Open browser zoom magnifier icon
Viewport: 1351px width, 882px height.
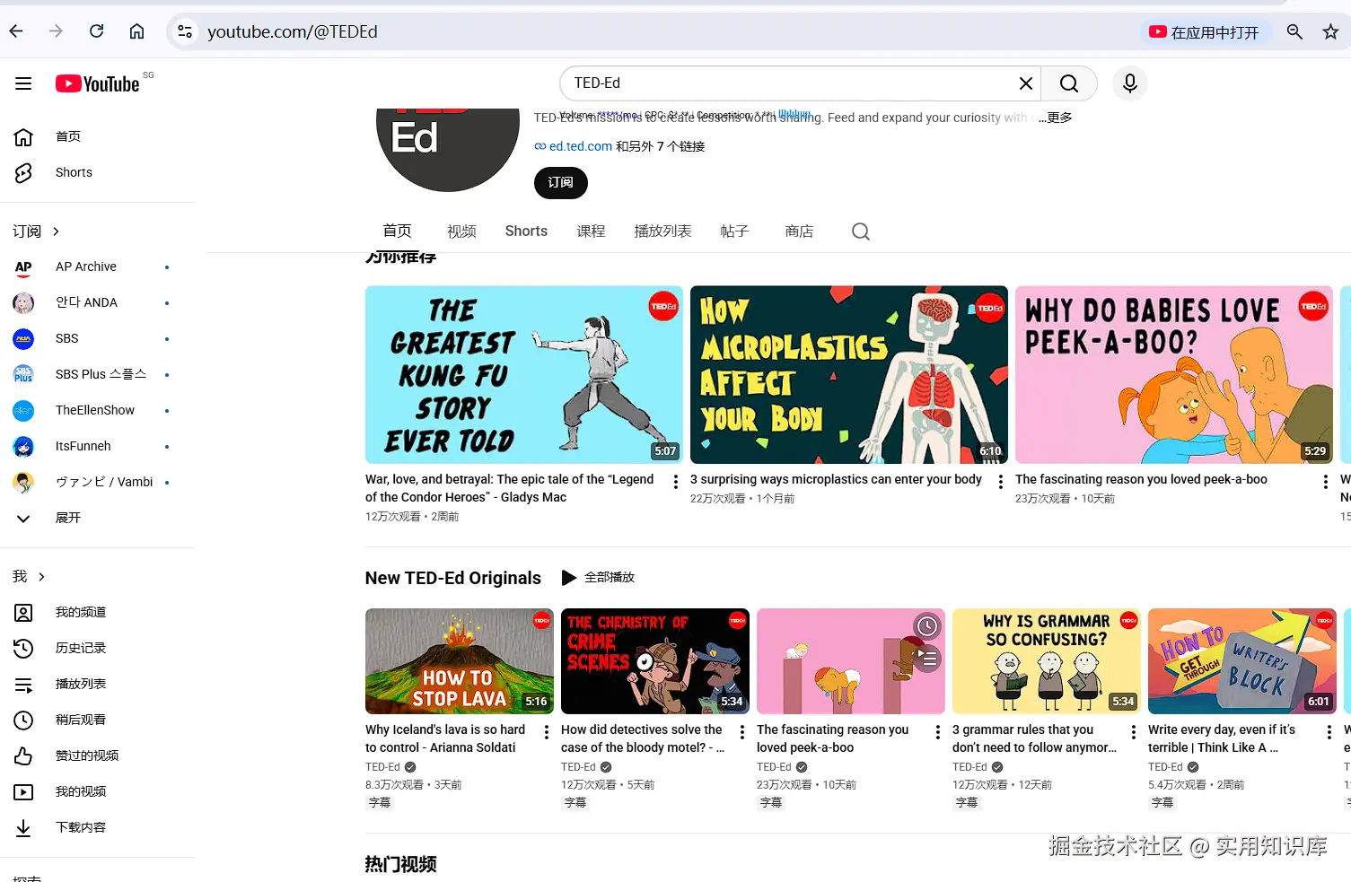tap(1294, 31)
